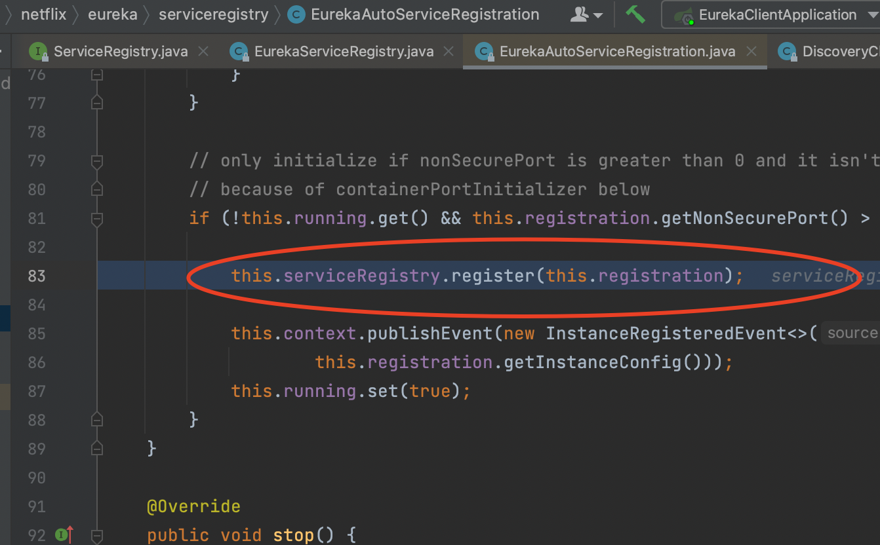
Task: Toggle the fold marker at line 88
Action: 97,419
